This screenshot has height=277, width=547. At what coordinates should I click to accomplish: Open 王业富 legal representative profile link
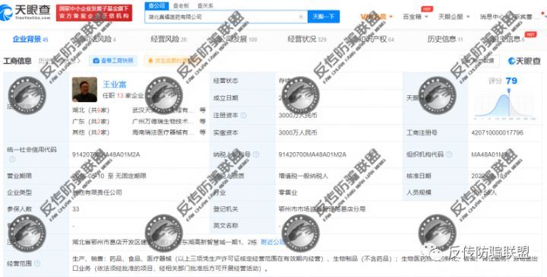click(x=115, y=84)
